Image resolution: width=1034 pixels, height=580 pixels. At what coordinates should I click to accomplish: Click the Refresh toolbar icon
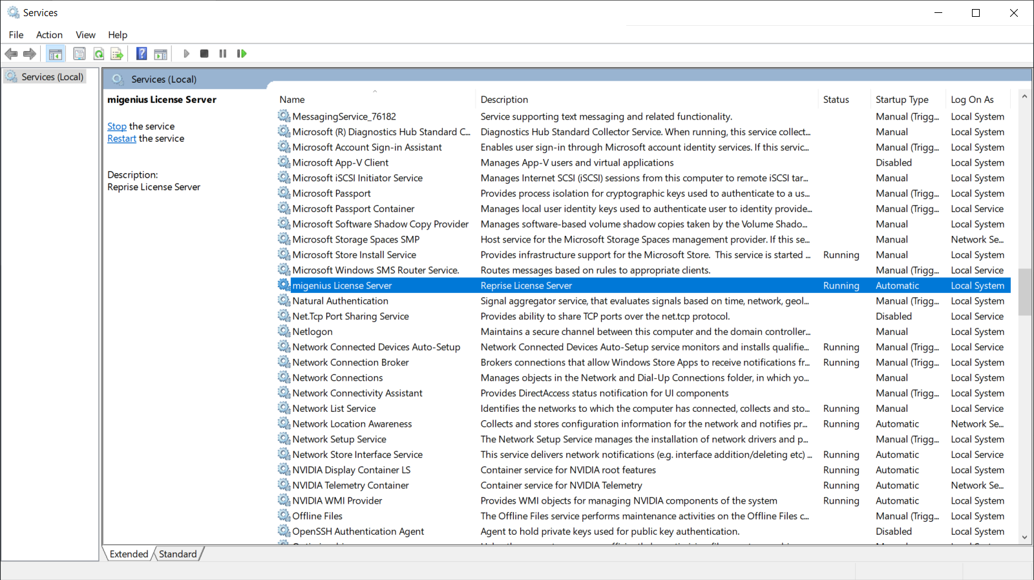(99, 54)
